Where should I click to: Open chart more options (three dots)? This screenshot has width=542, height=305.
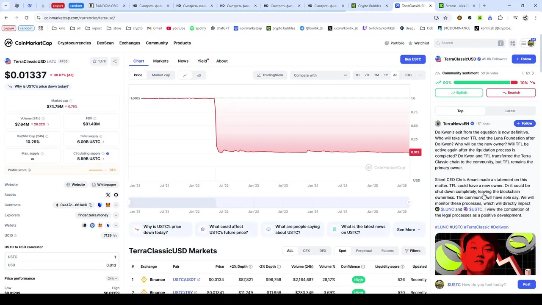pos(420,75)
